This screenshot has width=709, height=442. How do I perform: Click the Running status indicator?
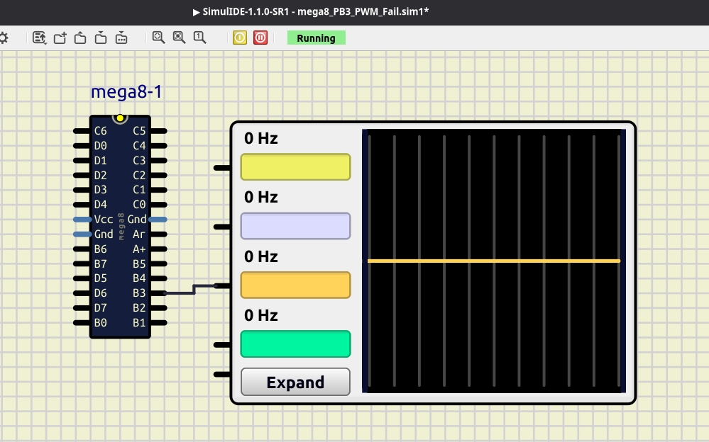click(316, 38)
